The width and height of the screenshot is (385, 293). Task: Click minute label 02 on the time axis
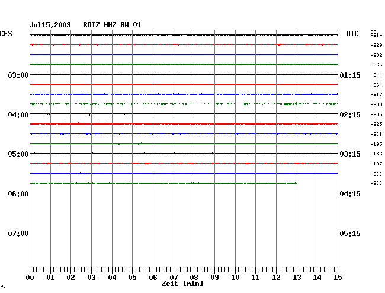click(x=71, y=278)
